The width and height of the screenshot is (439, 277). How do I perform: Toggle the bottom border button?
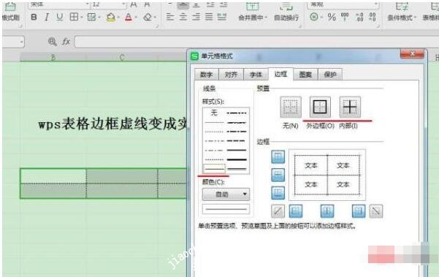[x=278, y=193]
